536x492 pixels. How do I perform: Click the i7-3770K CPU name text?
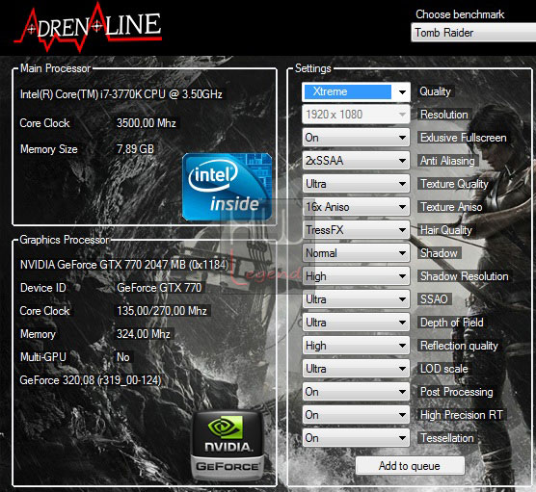(121, 94)
